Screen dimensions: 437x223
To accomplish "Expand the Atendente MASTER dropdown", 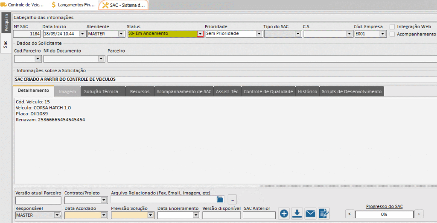I will click(x=121, y=34).
